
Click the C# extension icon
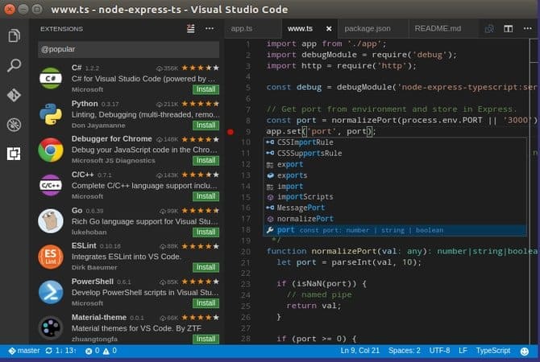tap(51, 78)
